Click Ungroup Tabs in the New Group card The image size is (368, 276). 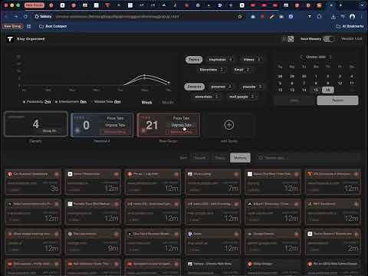181,125
